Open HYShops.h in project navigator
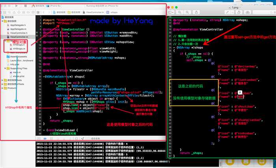This screenshot has height=168, width=276. click(x=17, y=45)
